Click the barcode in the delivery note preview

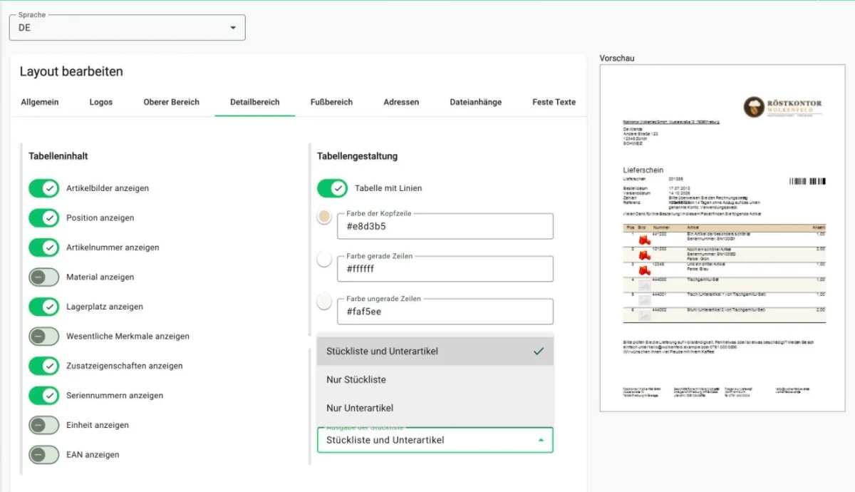808,182
